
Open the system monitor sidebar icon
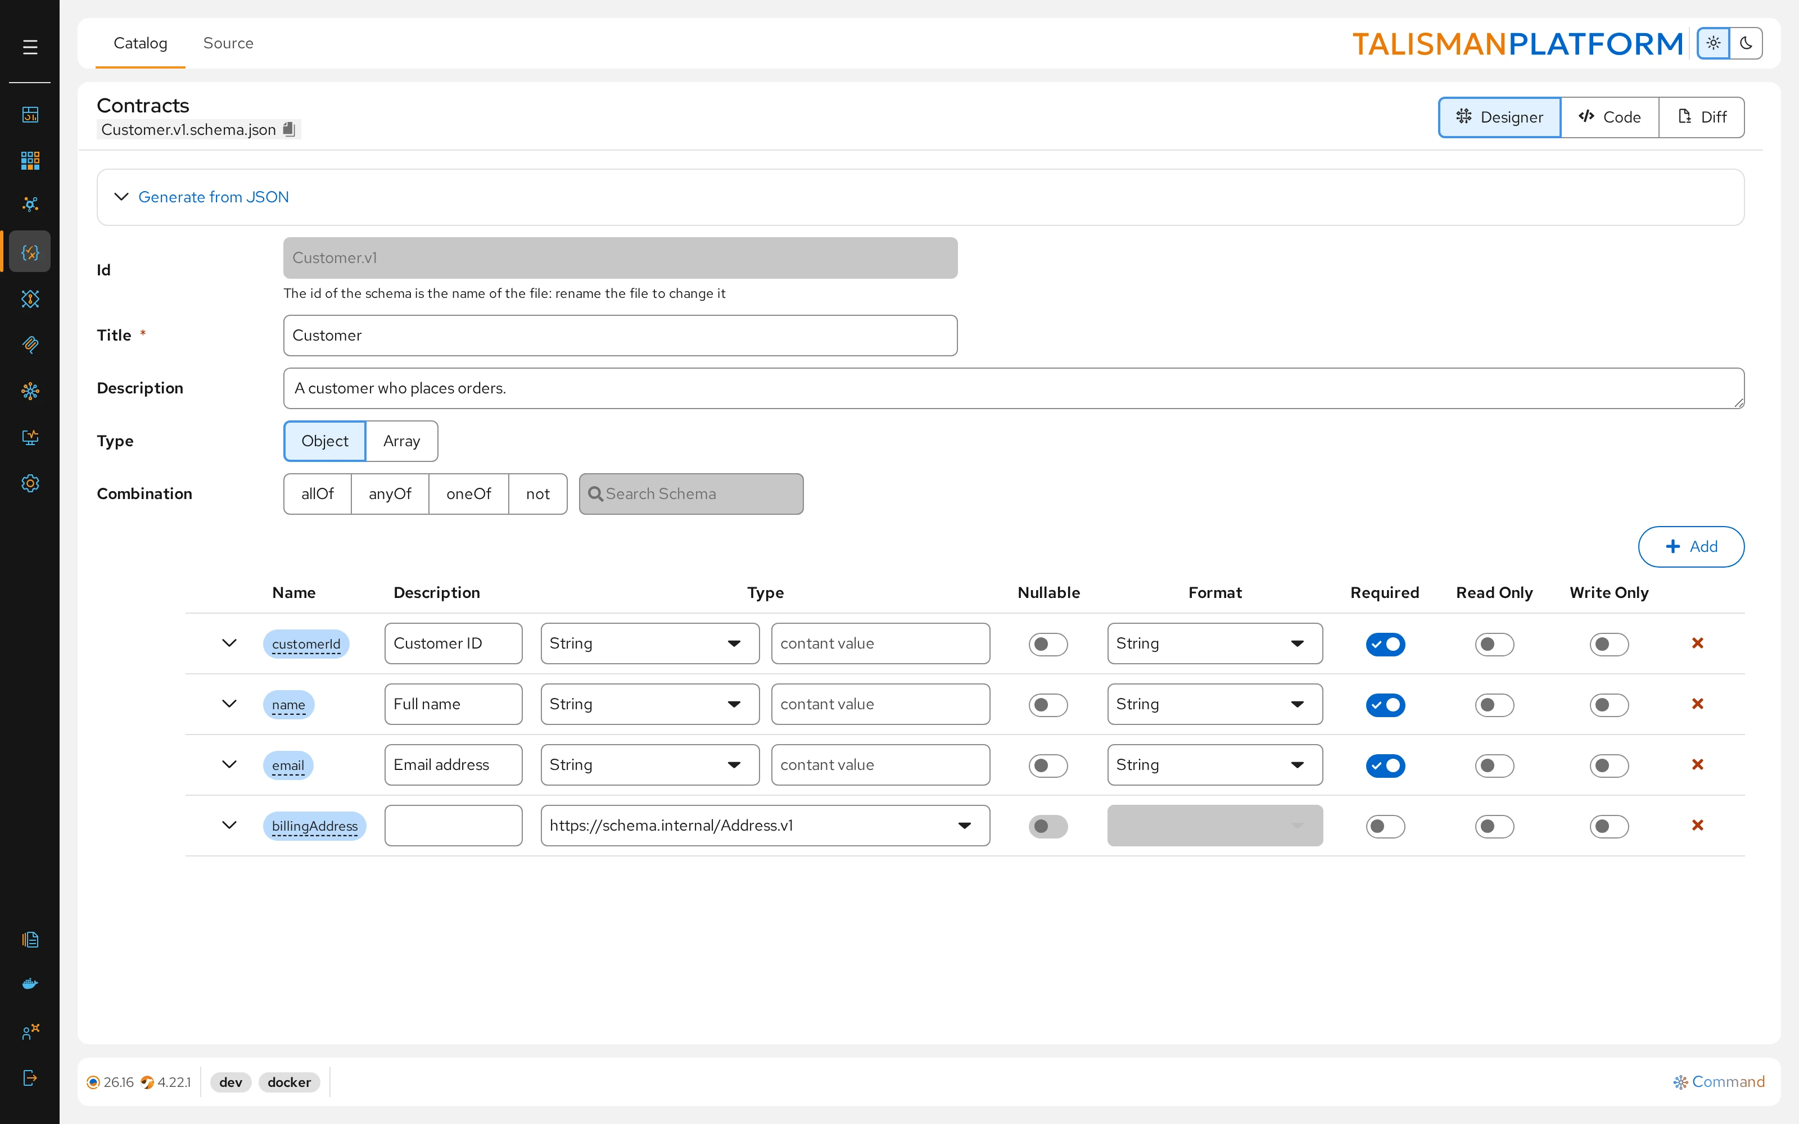[x=30, y=437]
